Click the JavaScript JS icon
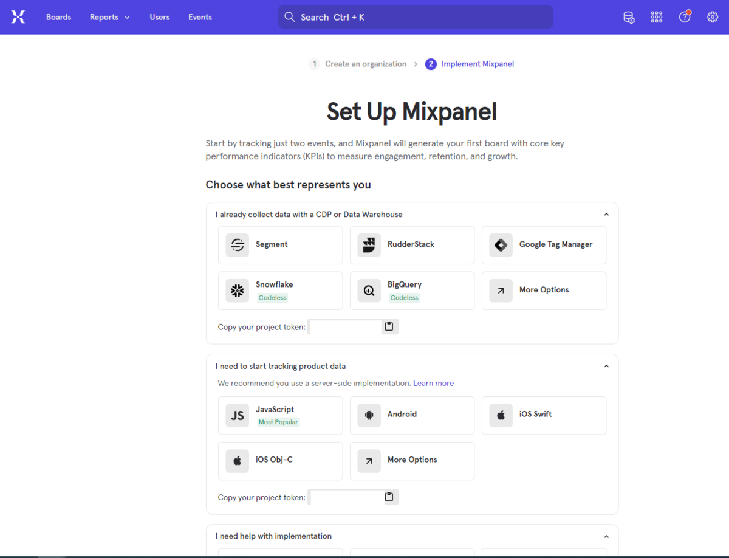This screenshot has width=729, height=558. [x=238, y=416]
